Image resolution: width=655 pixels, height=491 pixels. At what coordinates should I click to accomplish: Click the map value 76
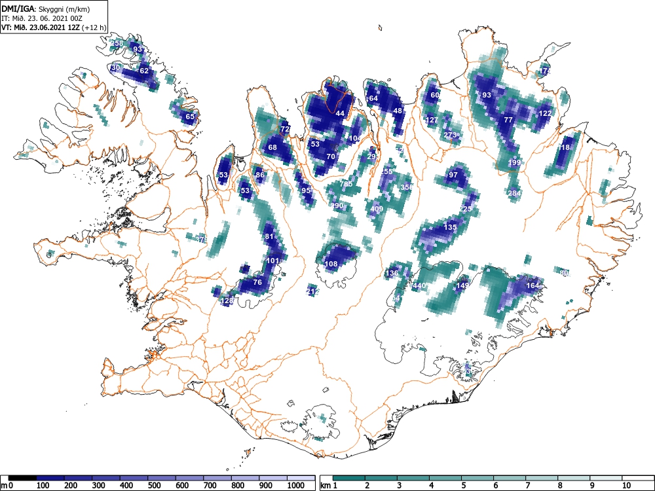(257, 282)
